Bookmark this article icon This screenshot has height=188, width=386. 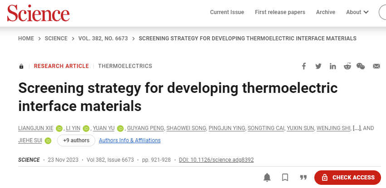point(285,178)
